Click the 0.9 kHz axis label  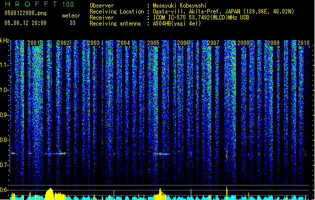point(4,115)
